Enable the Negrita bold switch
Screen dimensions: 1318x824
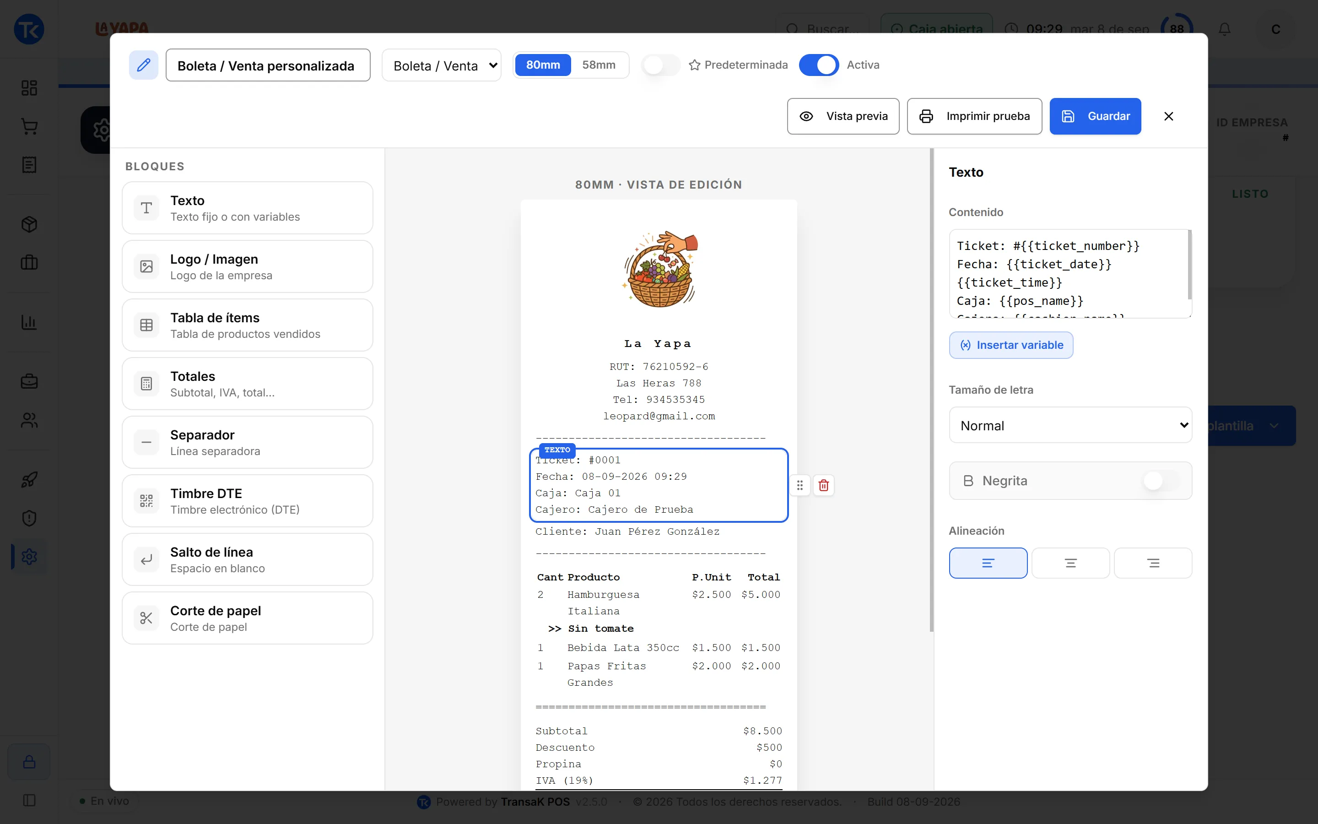[x=1161, y=481]
